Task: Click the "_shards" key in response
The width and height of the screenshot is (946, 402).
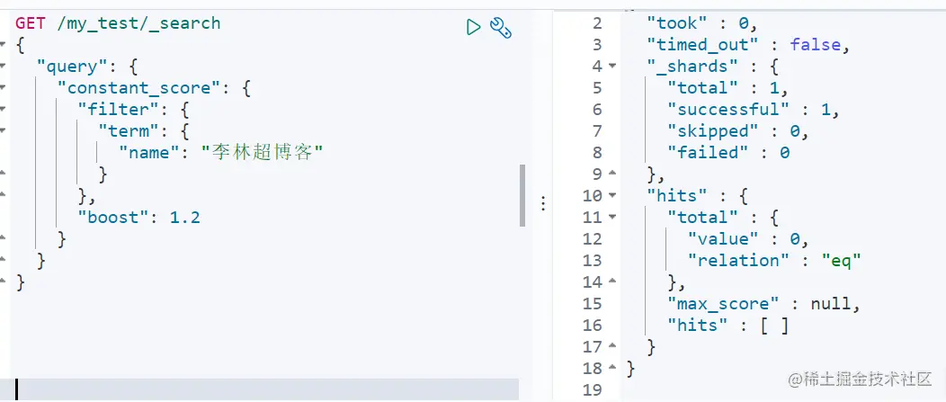Action: point(692,67)
